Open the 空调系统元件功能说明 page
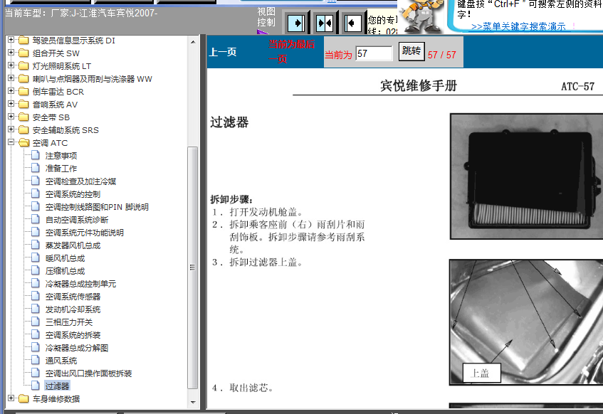The height and width of the screenshot is (414, 603). (x=85, y=233)
